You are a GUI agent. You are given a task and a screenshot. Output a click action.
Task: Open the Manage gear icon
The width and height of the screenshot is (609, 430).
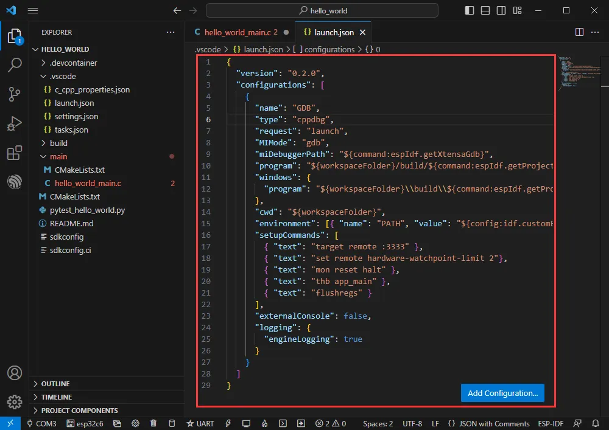coord(15,402)
